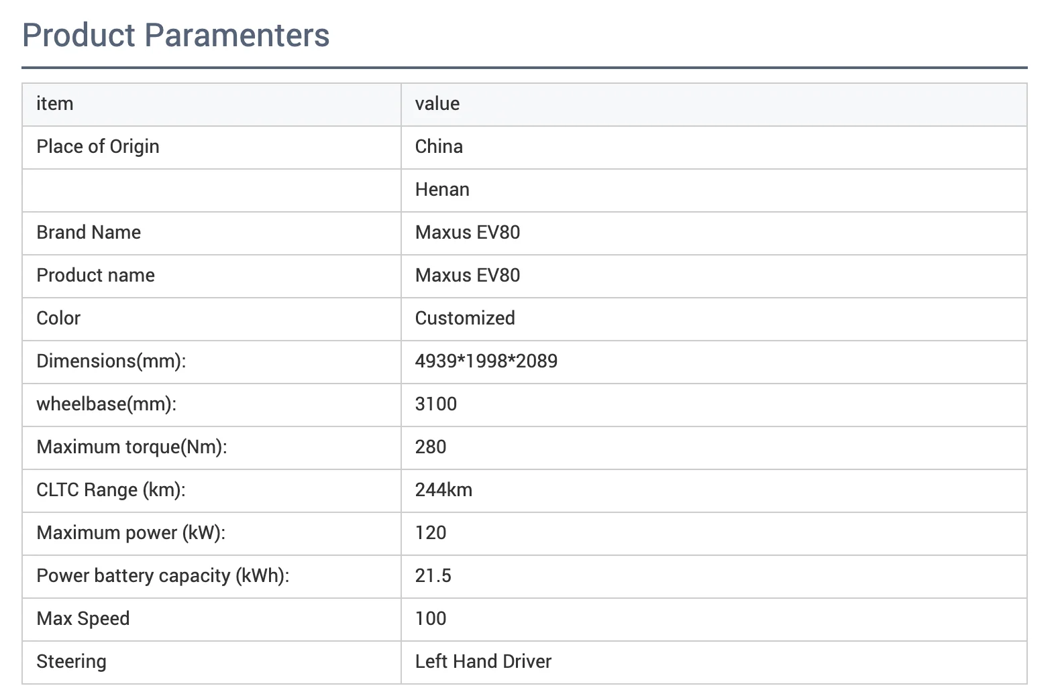Select the Henan value cell
The image size is (1060, 696).
click(x=442, y=190)
